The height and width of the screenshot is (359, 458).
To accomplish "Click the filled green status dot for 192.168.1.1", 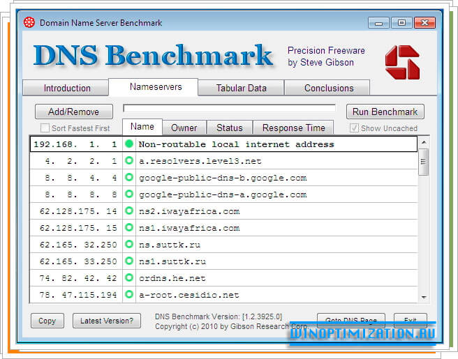I will pos(128,144).
